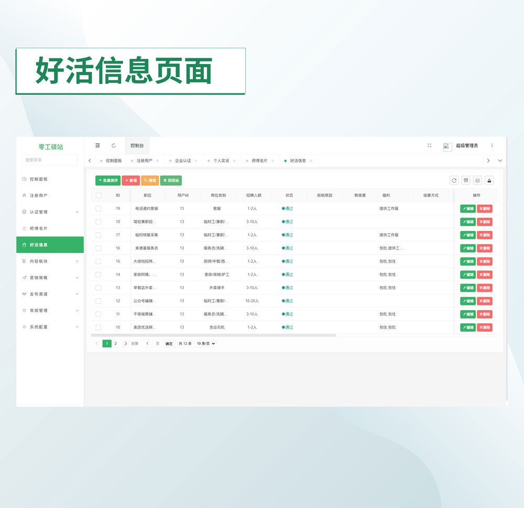This screenshot has width=524, height=508.
Task: Refresh the table with the reload icon
Action: 454,181
